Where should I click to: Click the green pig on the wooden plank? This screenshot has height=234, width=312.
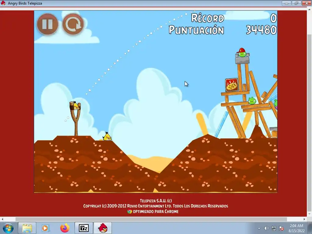click(252, 101)
